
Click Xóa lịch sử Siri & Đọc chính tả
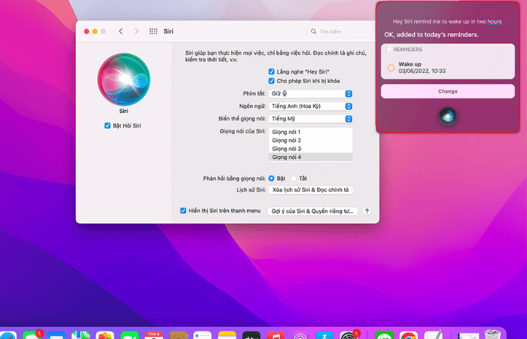310,190
